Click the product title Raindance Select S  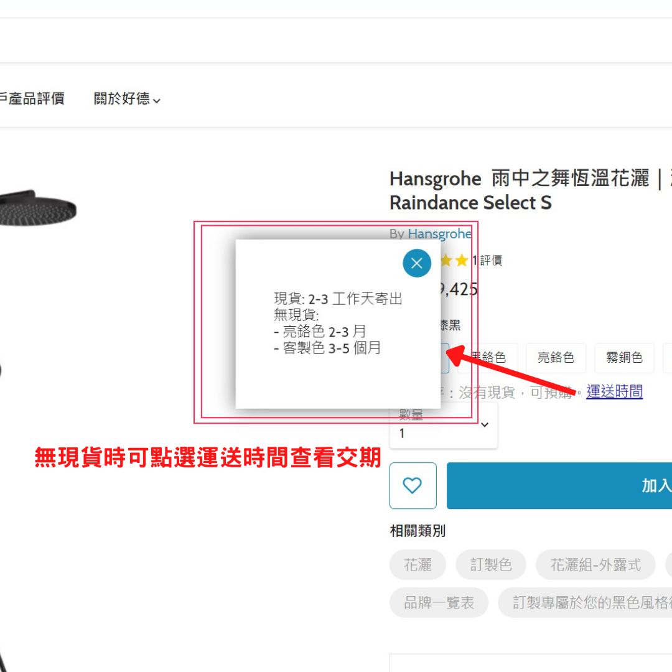[470, 203]
